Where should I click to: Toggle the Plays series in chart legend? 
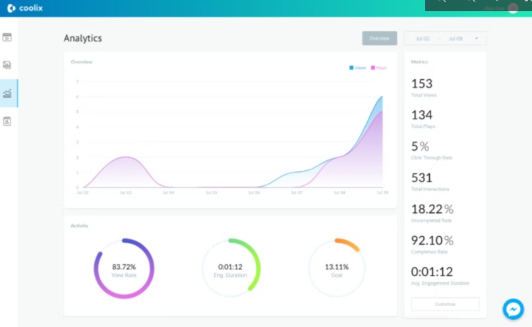click(378, 68)
